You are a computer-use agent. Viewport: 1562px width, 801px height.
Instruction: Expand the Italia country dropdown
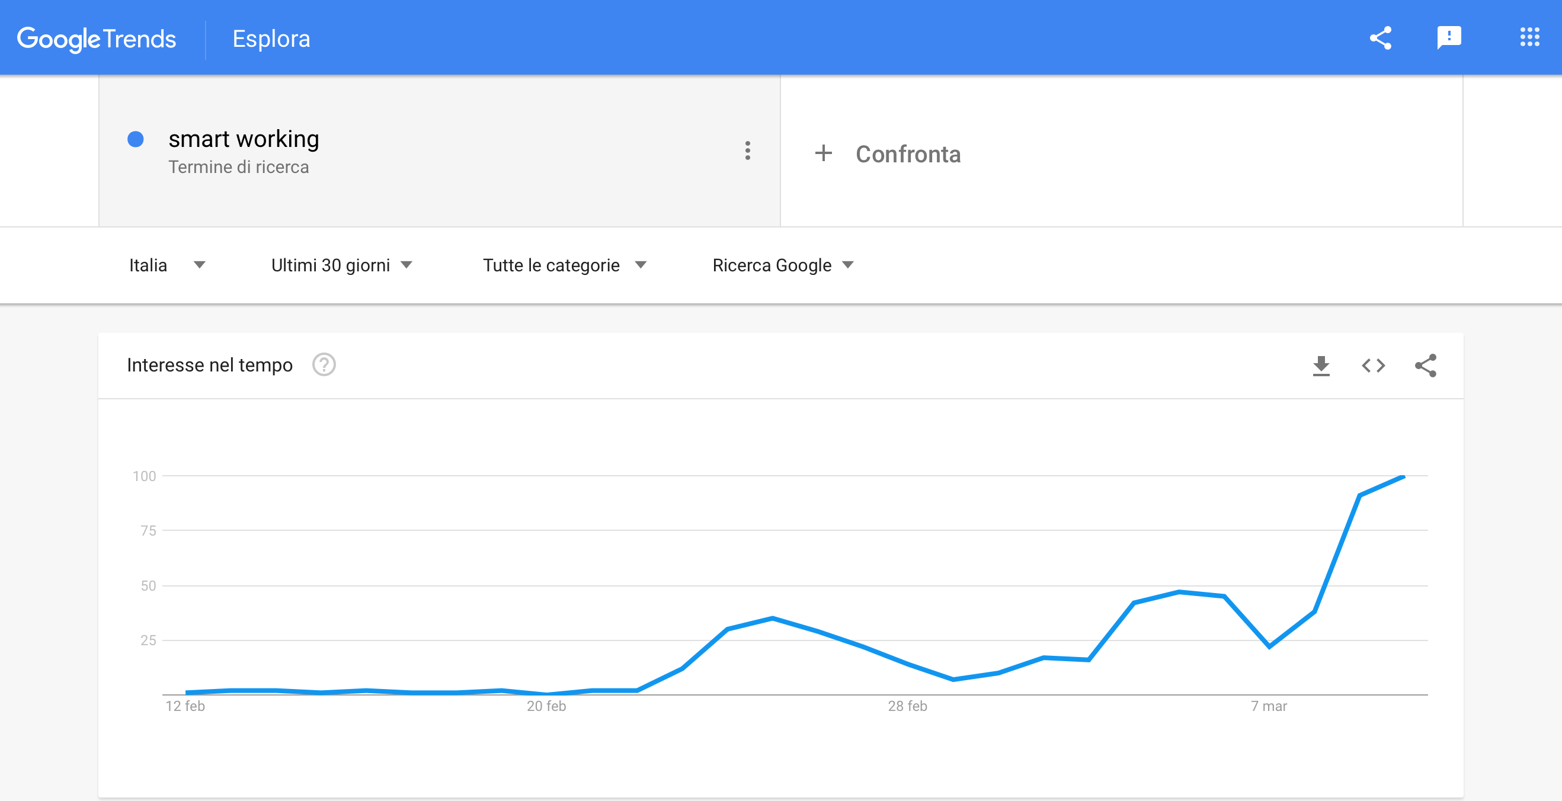(x=167, y=265)
